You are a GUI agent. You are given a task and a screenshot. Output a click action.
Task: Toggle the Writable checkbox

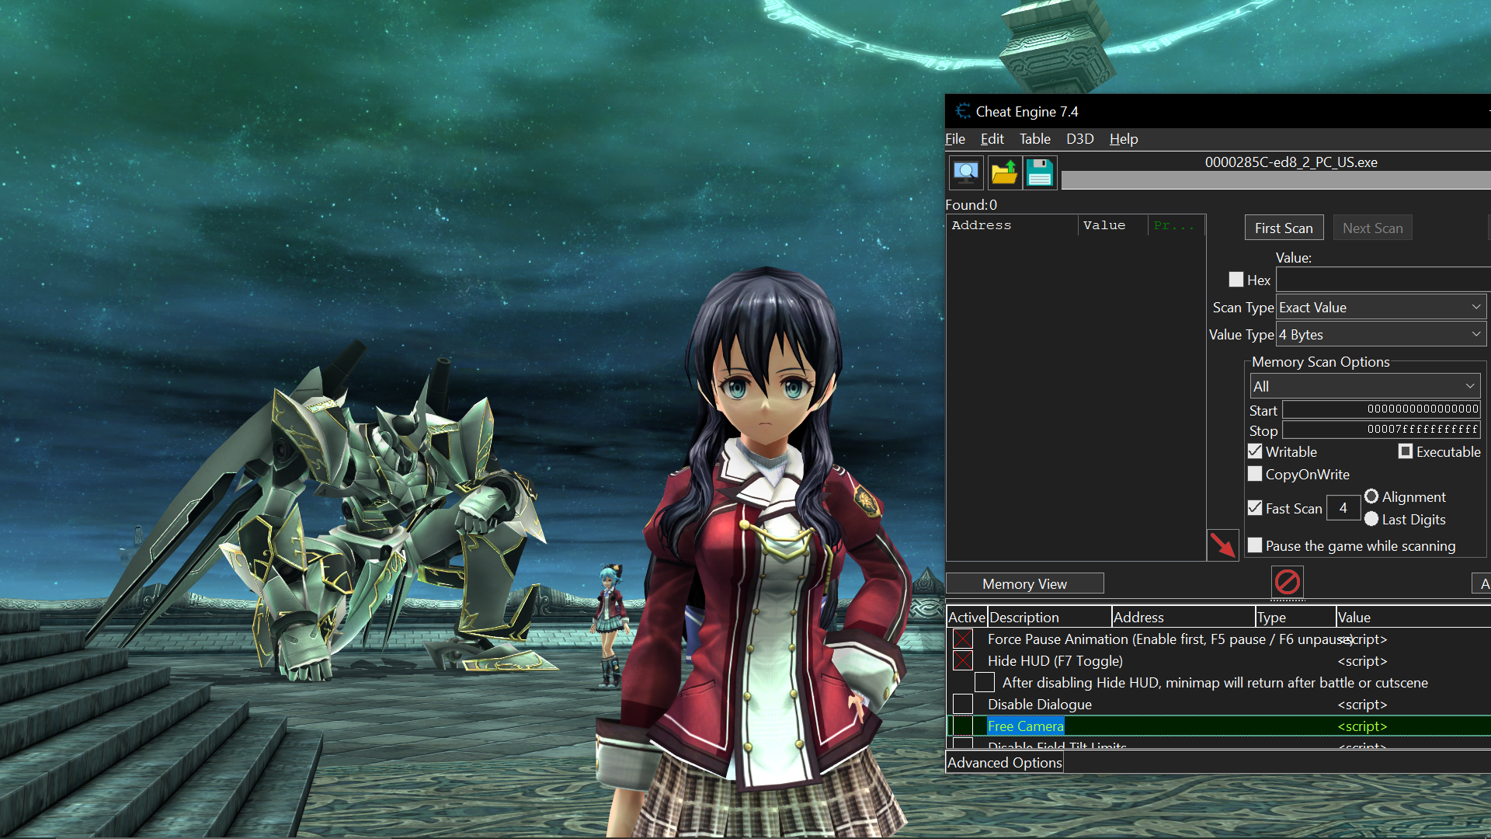(x=1255, y=451)
